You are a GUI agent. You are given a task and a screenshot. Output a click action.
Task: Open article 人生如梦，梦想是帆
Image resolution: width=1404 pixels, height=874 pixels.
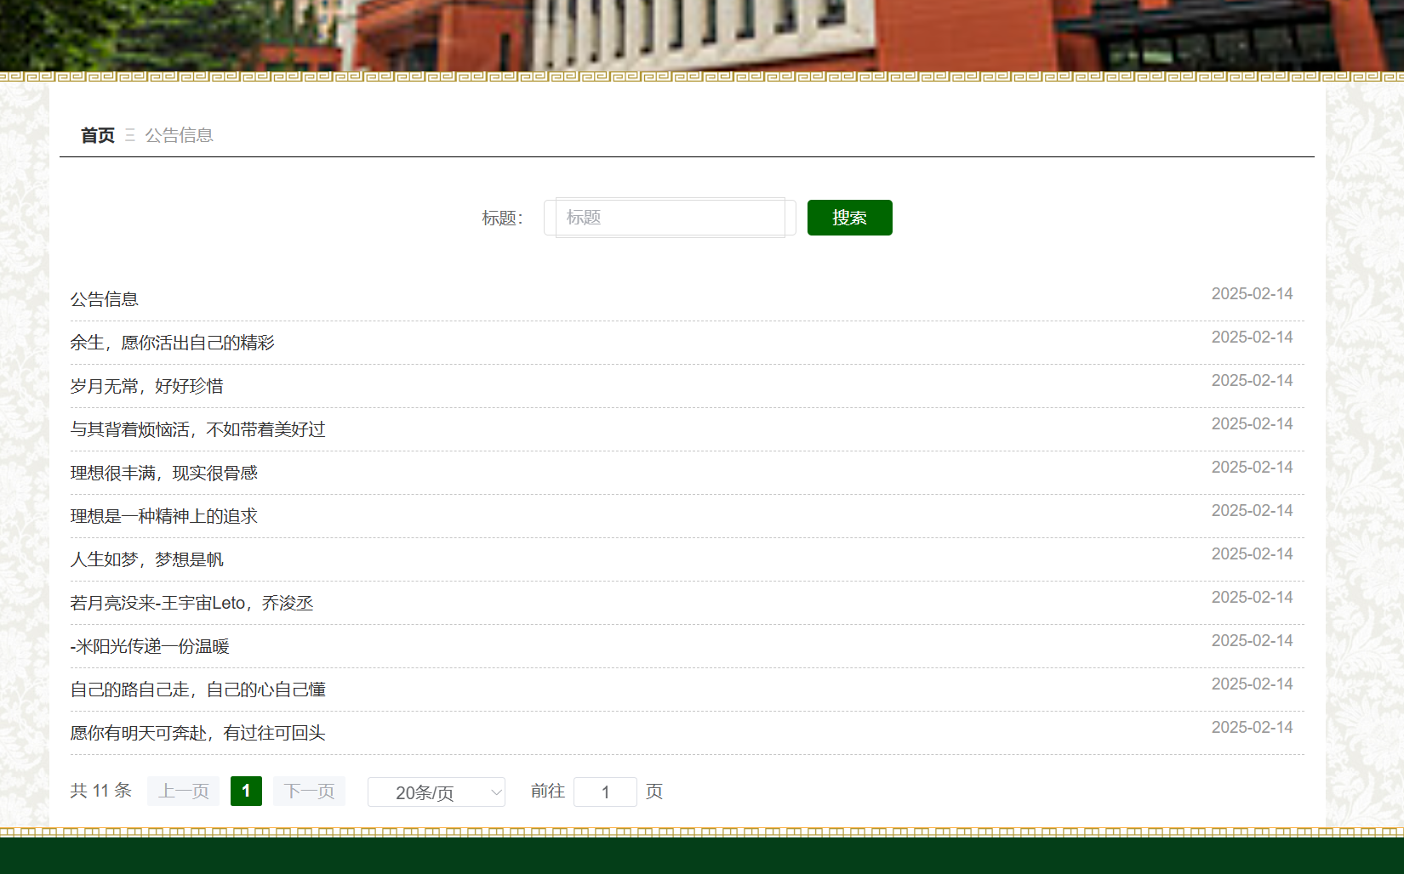pos(146,559)
